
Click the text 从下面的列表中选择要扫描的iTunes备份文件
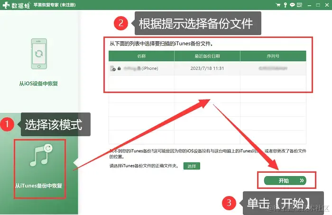click(161, 44)
